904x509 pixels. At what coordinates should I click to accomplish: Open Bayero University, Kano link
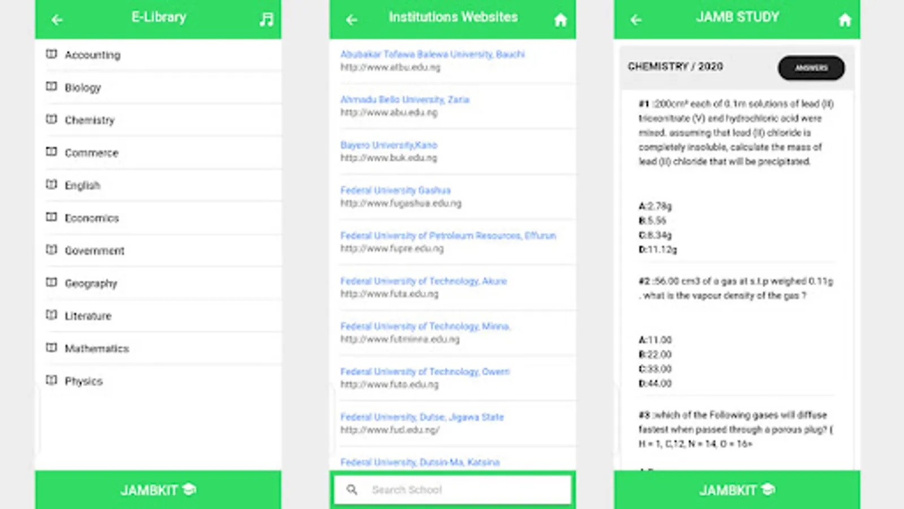tap(389, 145)
